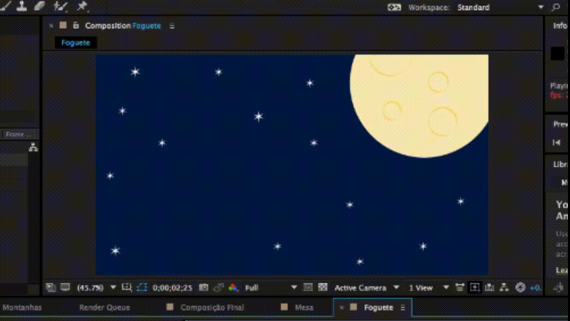Viewport: 570px width, 321px height.
Task: Click the Foguete breadcrumb in the composition viewer
Action: pos(76,43)
